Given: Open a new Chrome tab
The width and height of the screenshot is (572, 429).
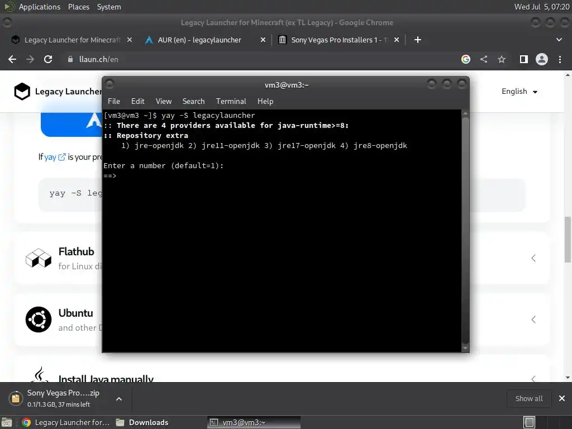Looking at the screenshot, I should tap(418, 40).
